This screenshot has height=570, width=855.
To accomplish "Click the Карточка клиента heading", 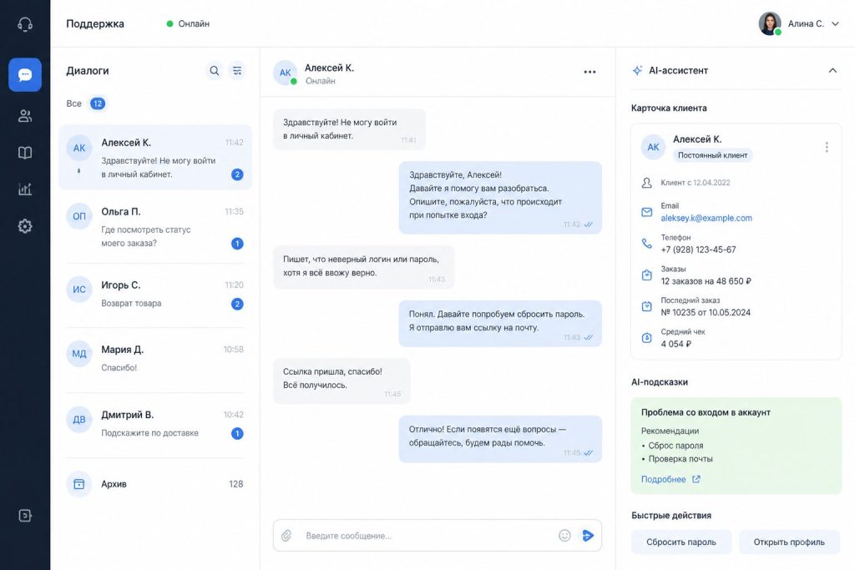I will [669, 108].
